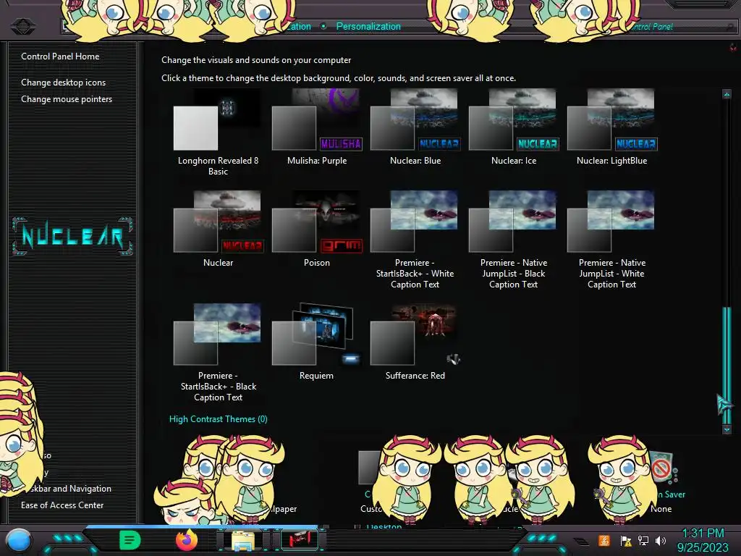The image size is (741, 556).
Task: Open the Screen Saver settings icon
Action: click(x=663, y=468)
